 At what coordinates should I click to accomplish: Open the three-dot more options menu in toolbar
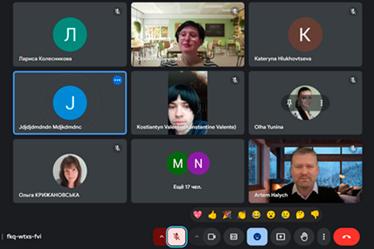(x=324, y=237)
